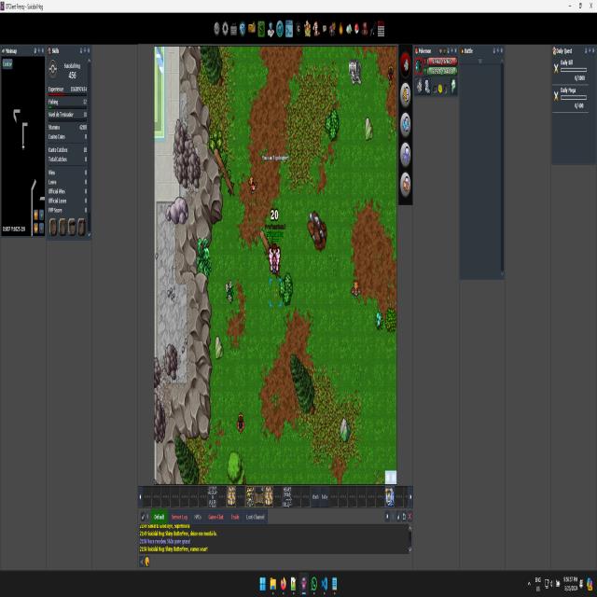
Task: Open Firefox from taskbar
Action: click(x=284, y=584)
